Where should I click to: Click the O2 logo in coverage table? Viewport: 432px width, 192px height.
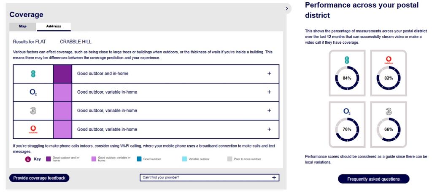click(33, 92)
